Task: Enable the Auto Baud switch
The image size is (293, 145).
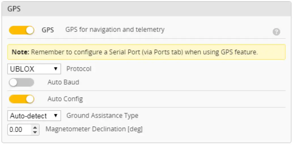Action: (22, 82)
